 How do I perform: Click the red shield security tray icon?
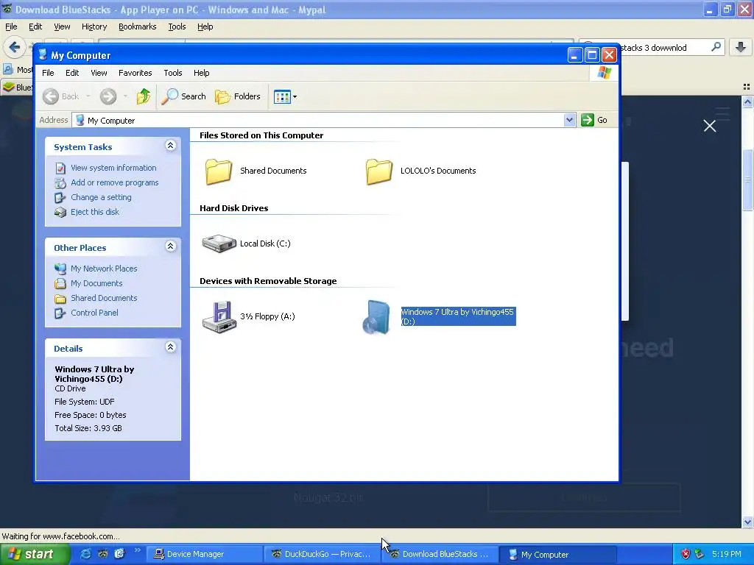tap(686, 555)
